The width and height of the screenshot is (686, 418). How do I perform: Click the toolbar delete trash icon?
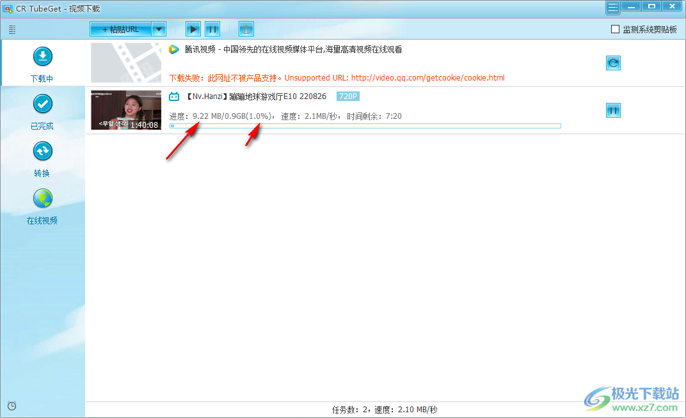246,29
